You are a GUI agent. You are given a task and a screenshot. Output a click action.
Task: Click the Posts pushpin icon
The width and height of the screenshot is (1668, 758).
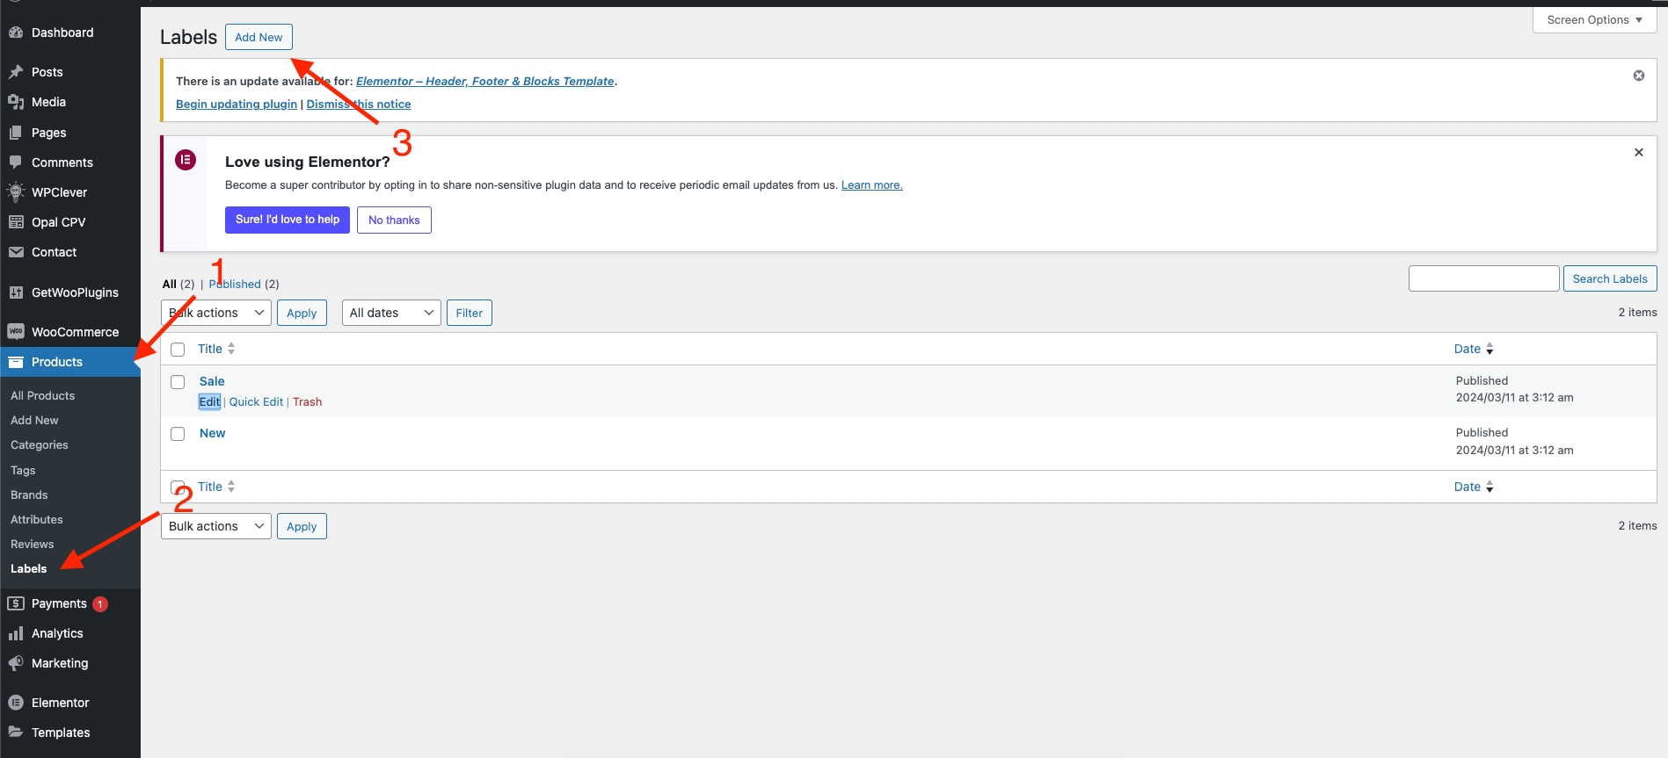click(x=16, y=72)
